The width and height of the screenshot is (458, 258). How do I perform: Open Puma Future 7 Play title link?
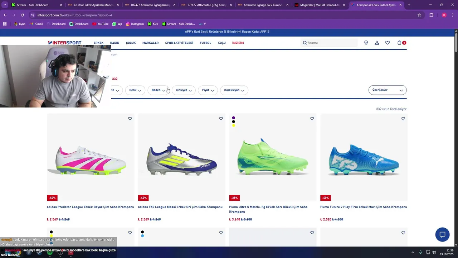(364, 207)
